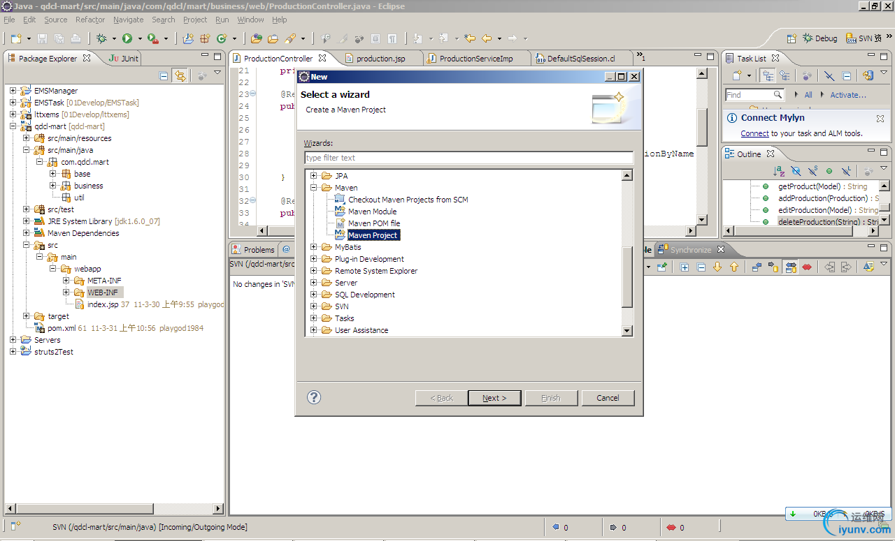Toggle Hide Static Members in Outline view
Viewport: 895px width, 541px height.
pos(812,171)
